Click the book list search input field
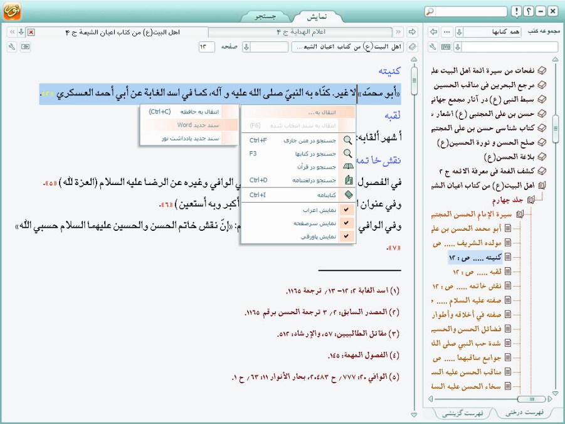The image size is (565, 424). 510,47
